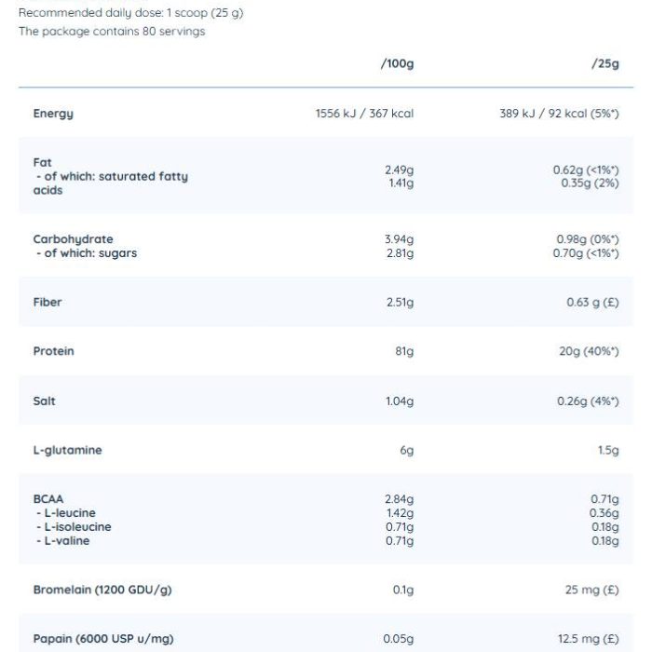Click the 1556 kJ / 367 kcal value

364,114
